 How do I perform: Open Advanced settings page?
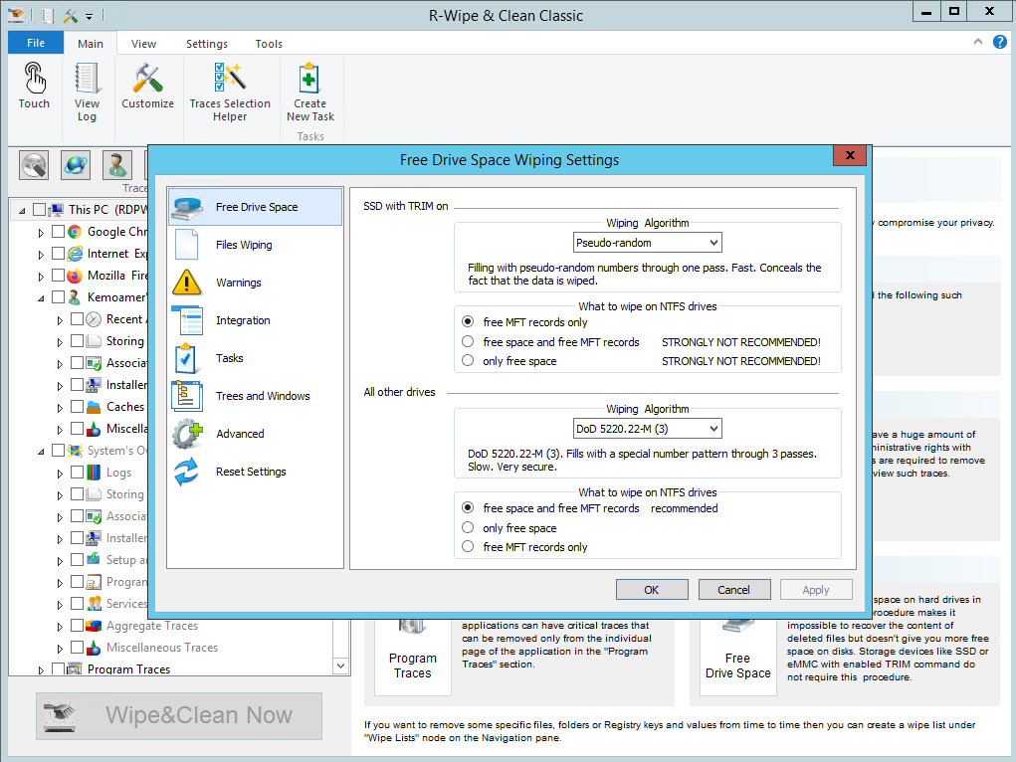click(x=256, y=434)
